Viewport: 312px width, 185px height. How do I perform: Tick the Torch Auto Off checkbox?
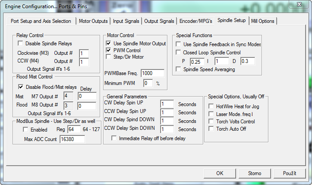pos(211,129)
